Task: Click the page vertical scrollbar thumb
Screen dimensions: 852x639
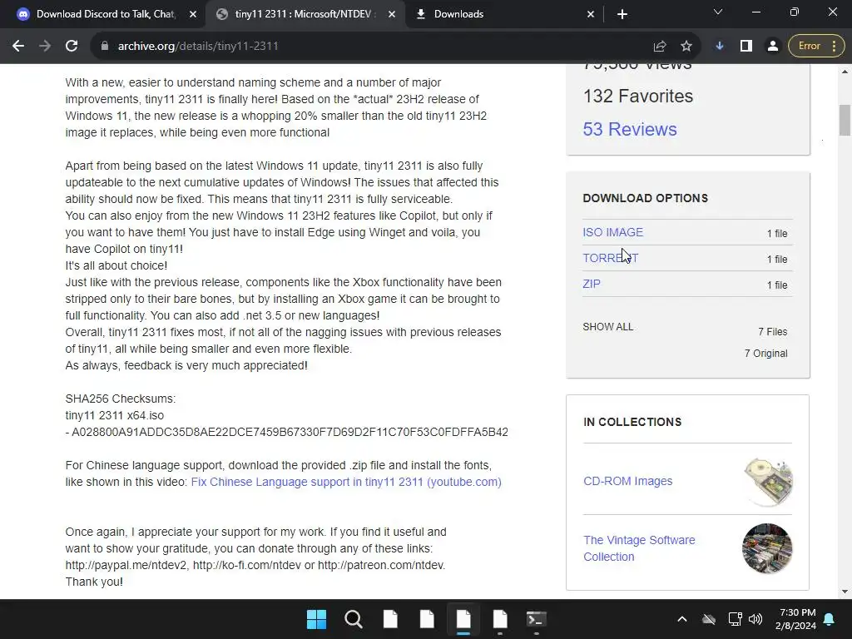Action: point(845,120)
